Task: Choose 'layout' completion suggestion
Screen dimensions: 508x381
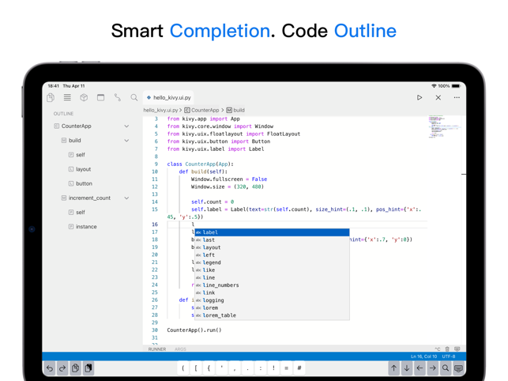Action: pos(272,247)
